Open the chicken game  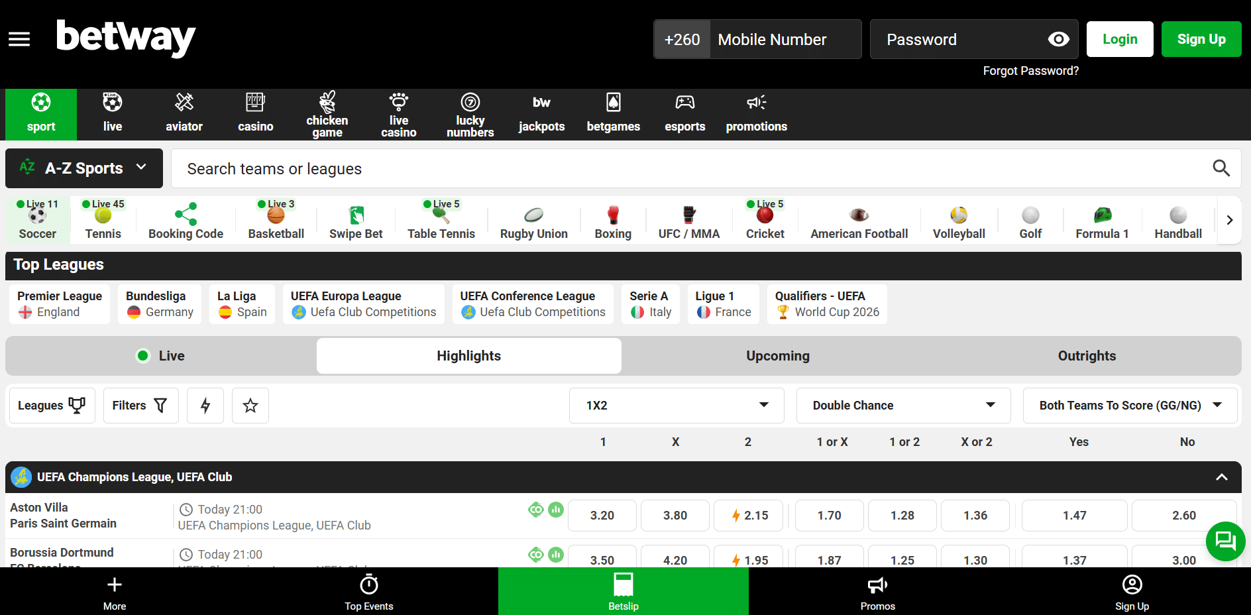coord(327,114)
